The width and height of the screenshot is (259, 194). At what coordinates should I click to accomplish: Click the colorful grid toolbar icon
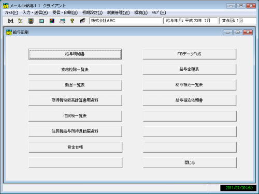point(52,21)
